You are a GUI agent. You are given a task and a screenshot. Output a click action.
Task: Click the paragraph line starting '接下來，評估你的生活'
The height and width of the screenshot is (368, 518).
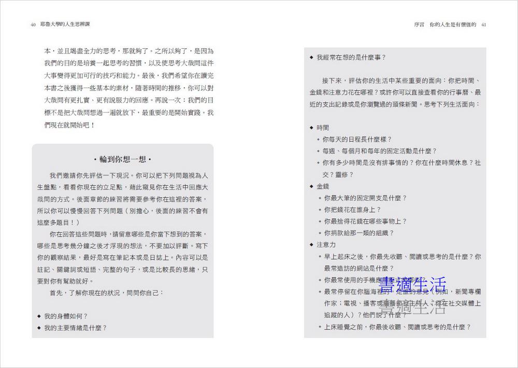click(401, 81)
